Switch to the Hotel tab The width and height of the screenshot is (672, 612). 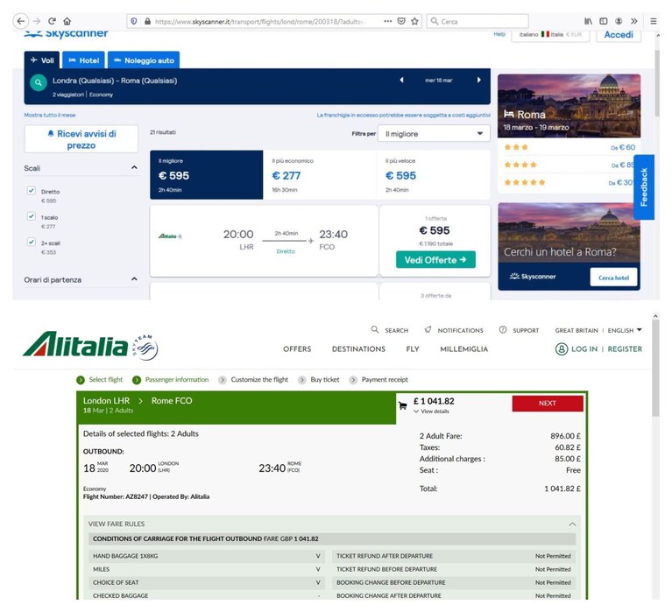pyautogui.click(x=83, y=60)
